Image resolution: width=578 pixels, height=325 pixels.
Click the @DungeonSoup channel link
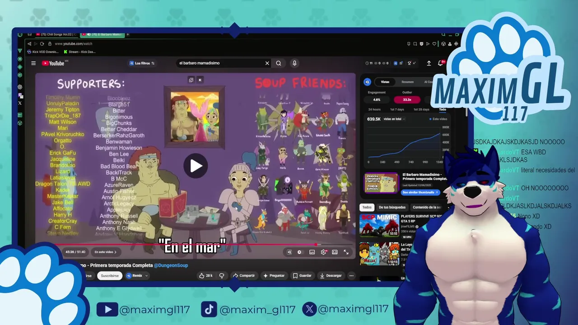click(x=171, y=265)
